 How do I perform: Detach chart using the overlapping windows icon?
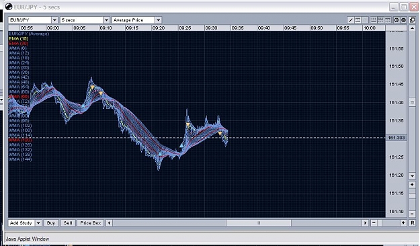pos(412,20)
